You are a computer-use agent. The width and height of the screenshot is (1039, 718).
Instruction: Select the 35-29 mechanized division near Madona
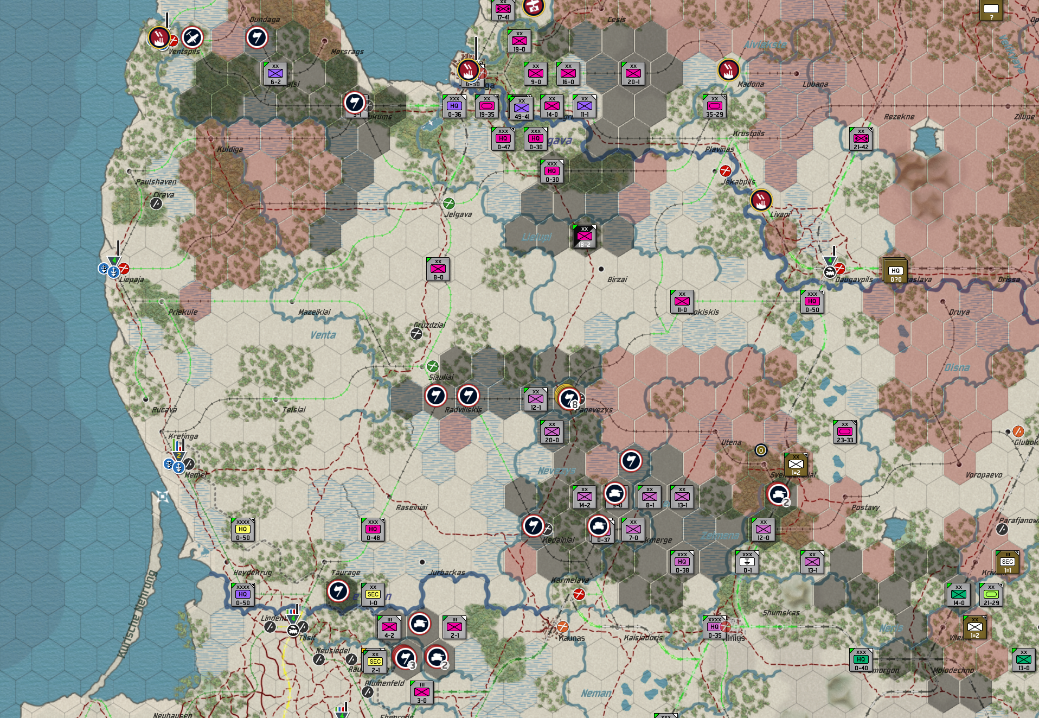coord(715,106)
